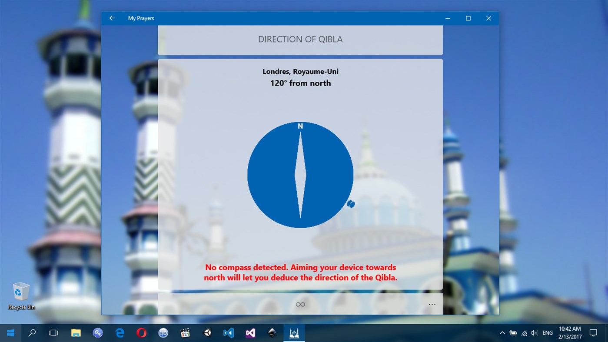This screenshot has height=342, width=608.
Task: Open Visual Studio
Action: click(250, 332)
